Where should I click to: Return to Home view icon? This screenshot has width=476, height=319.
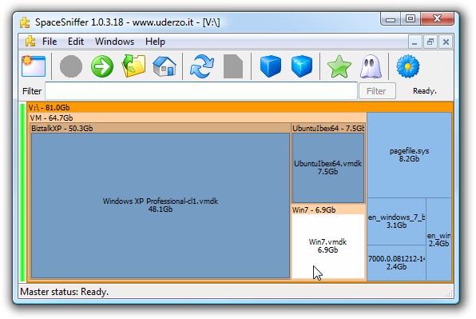coord(165,66)
